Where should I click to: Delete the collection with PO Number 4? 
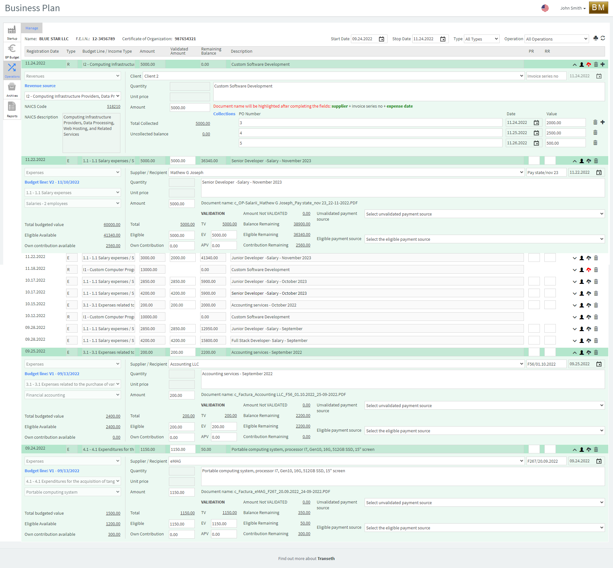pos(595,133)
